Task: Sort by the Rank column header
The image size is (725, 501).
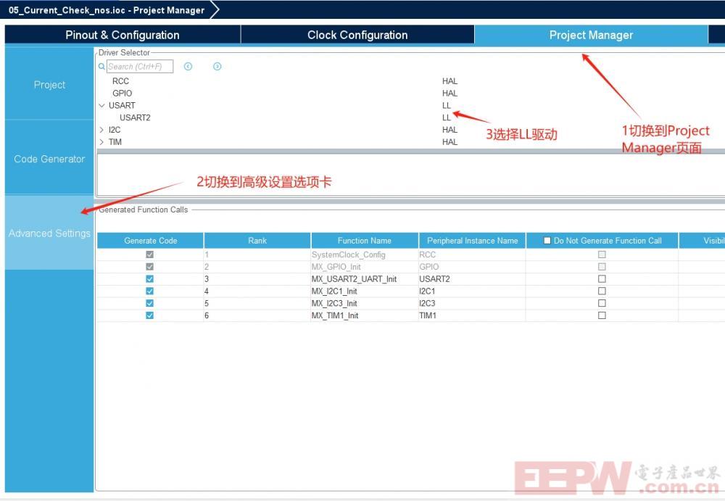Action: tap(257, 241)
